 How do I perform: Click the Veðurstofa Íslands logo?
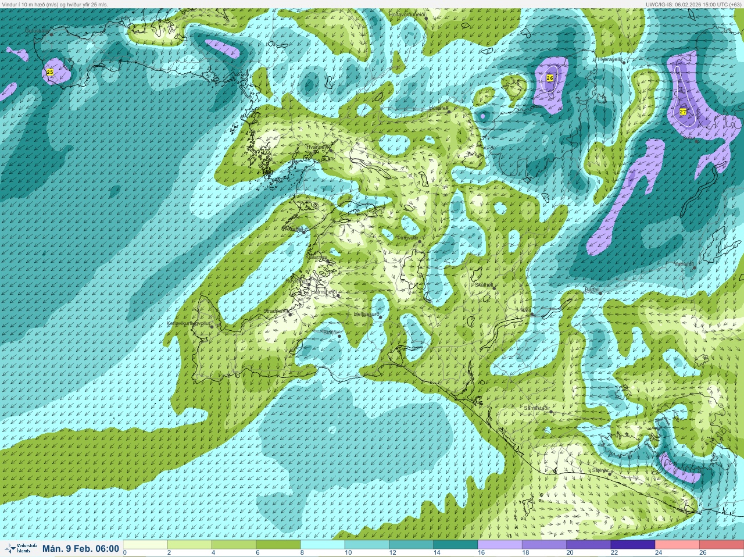point(20,548)
